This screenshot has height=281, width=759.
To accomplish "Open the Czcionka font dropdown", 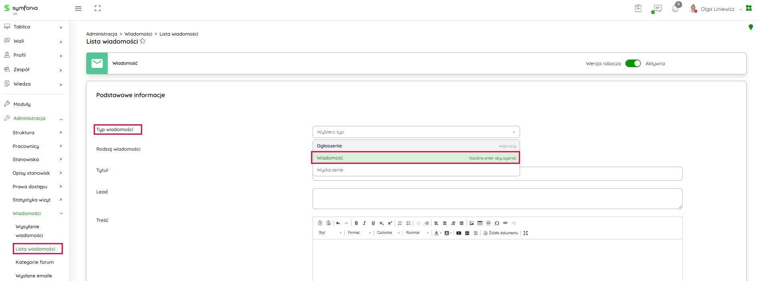I will coord(388,233).
